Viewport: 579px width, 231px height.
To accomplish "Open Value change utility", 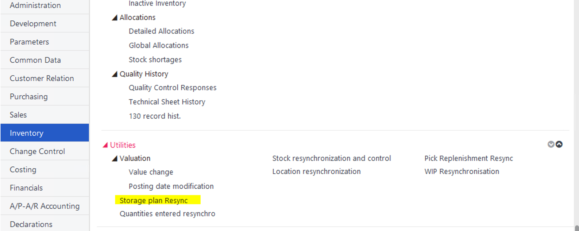I will [151, 172].
